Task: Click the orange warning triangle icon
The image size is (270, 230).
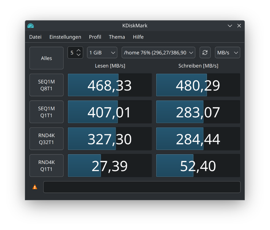Action: (35, 187)
